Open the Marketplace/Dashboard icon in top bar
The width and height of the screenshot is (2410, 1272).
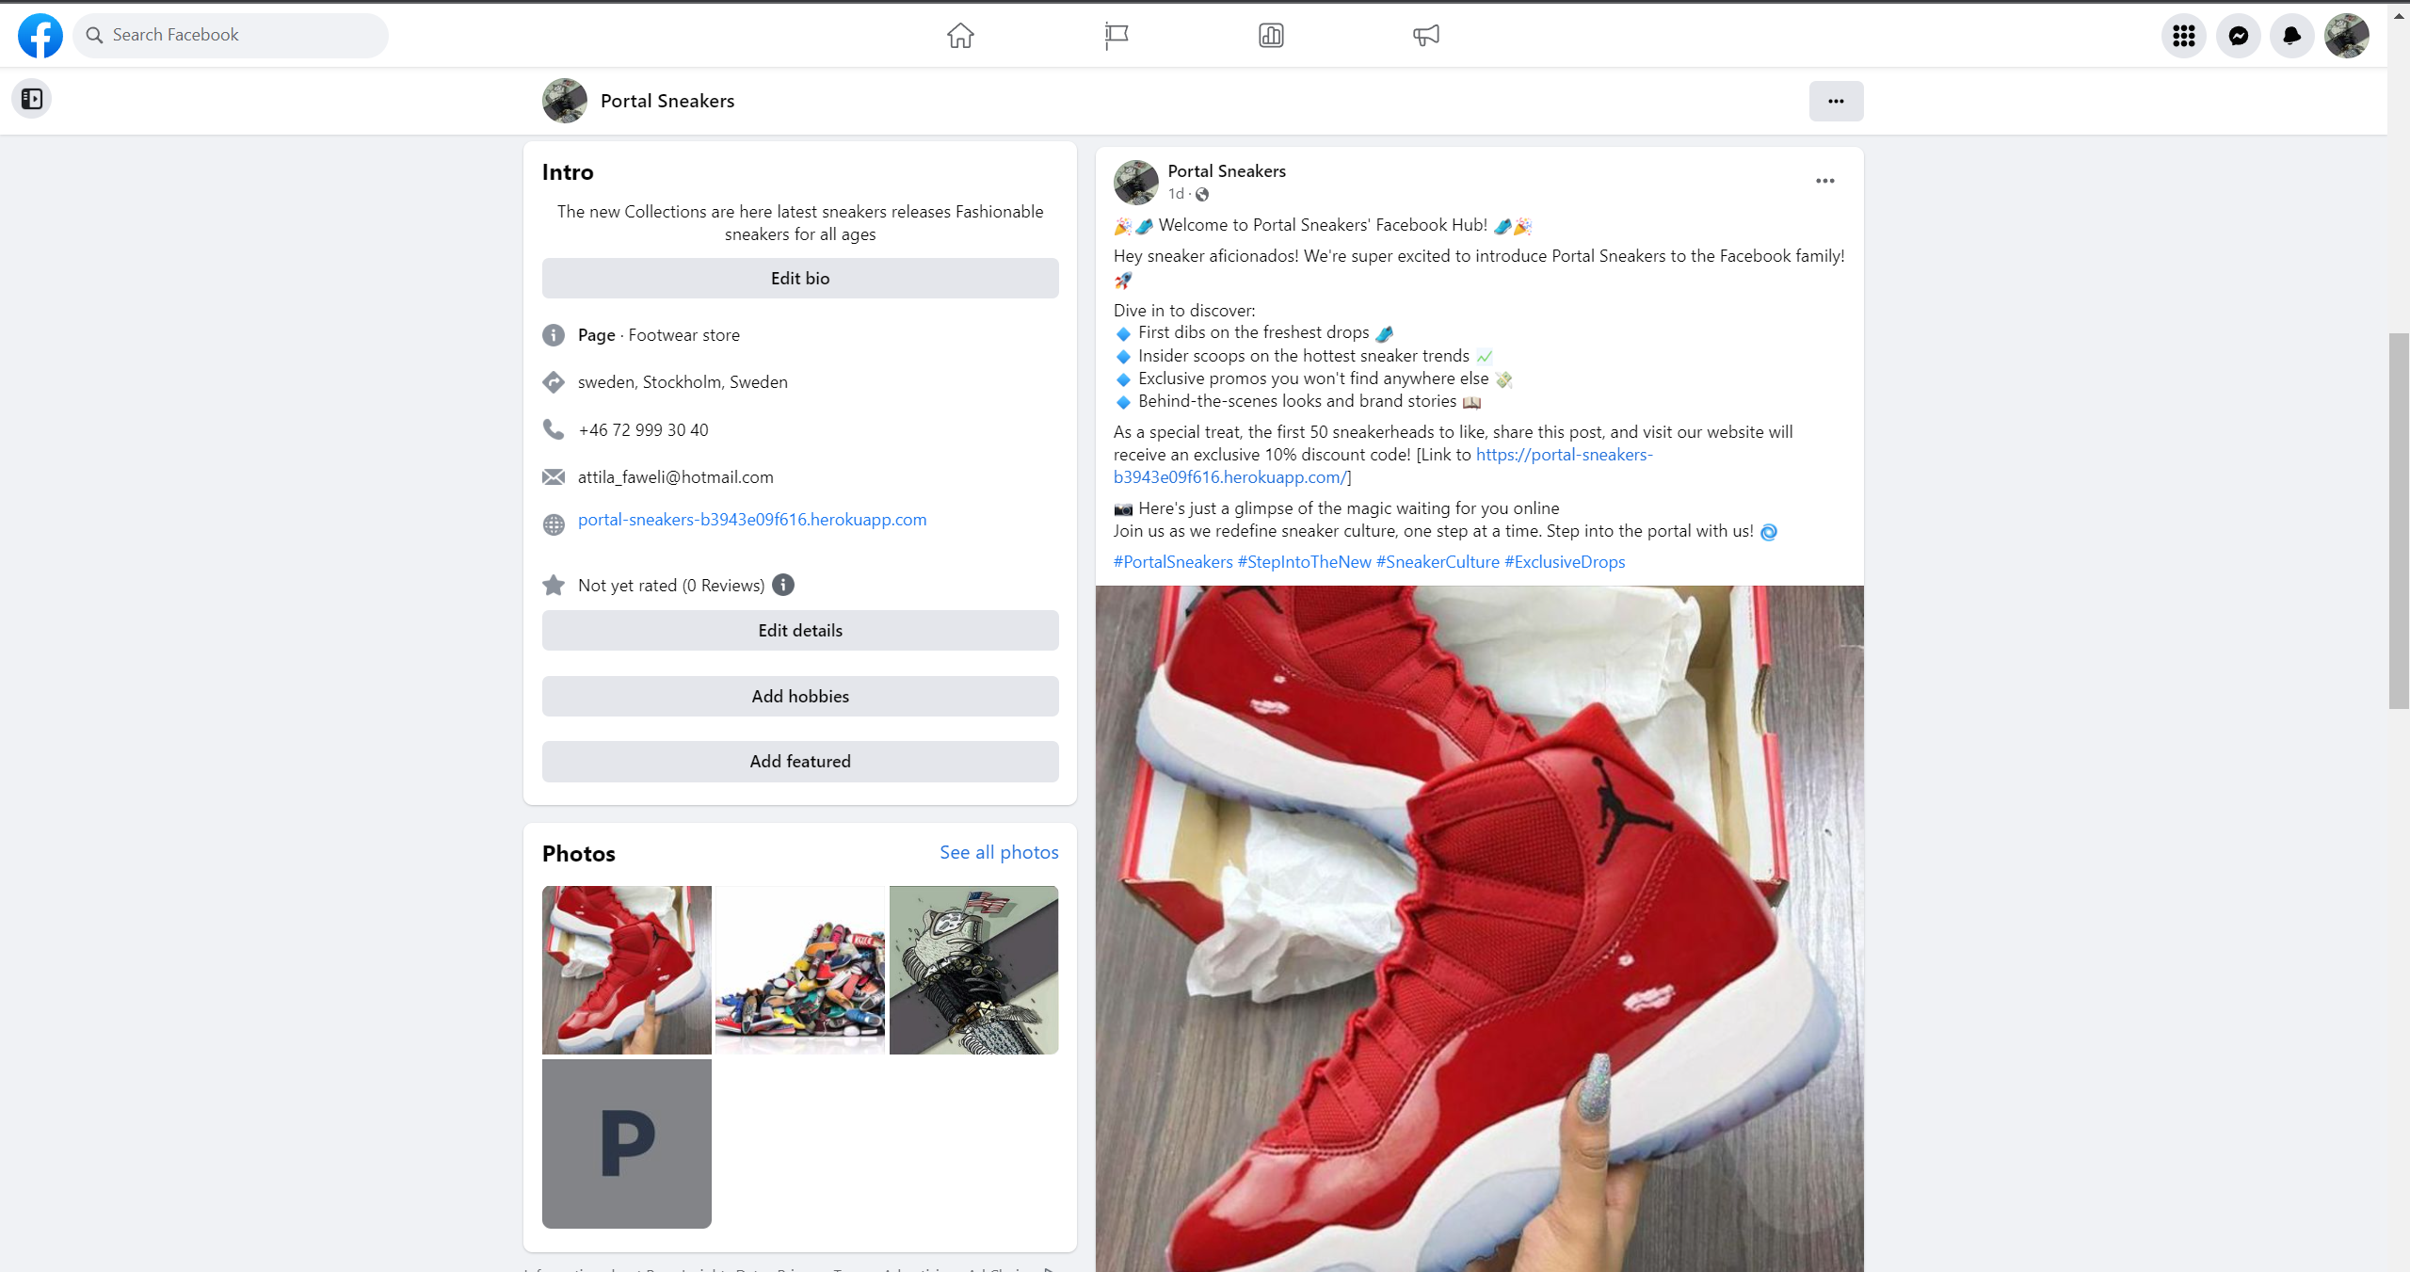pyautogui.click(x=1270, y=35)
